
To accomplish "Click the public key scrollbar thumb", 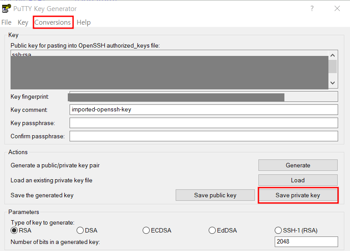I will pos(332,66).
